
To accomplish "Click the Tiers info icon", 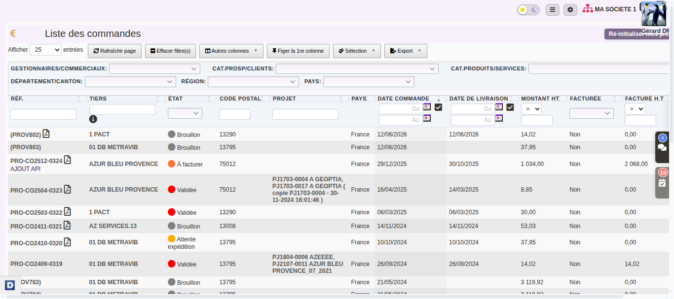I will [93, 119].
